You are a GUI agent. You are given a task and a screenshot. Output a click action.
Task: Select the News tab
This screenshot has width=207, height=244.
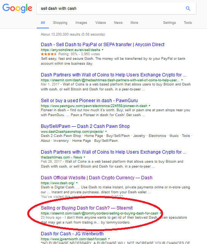tap(118, 23)
